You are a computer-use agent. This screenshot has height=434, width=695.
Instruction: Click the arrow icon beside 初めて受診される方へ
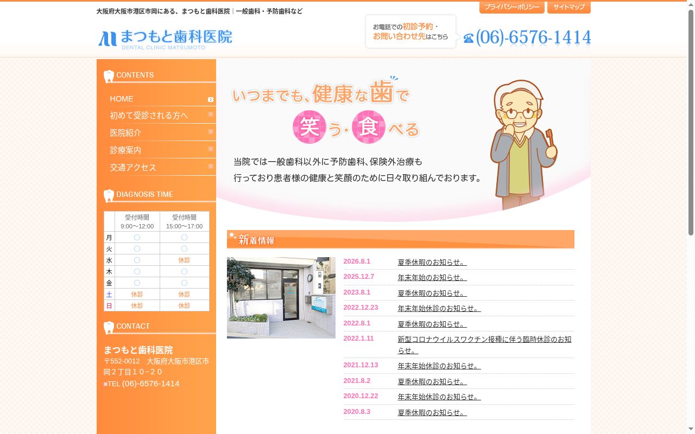[211, 114]
